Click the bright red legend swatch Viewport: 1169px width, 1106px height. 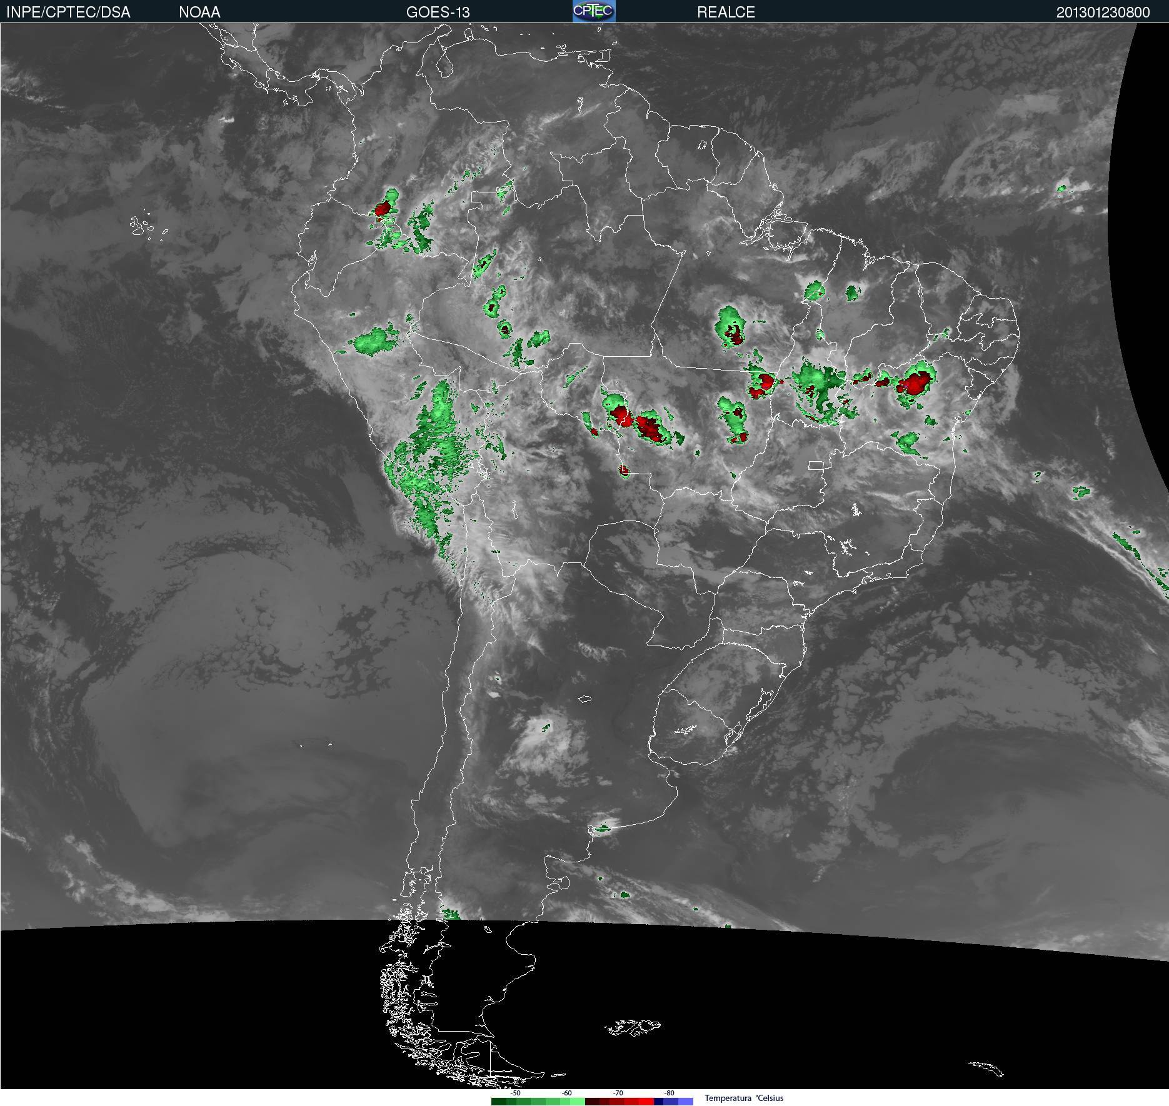point(646,1102)
